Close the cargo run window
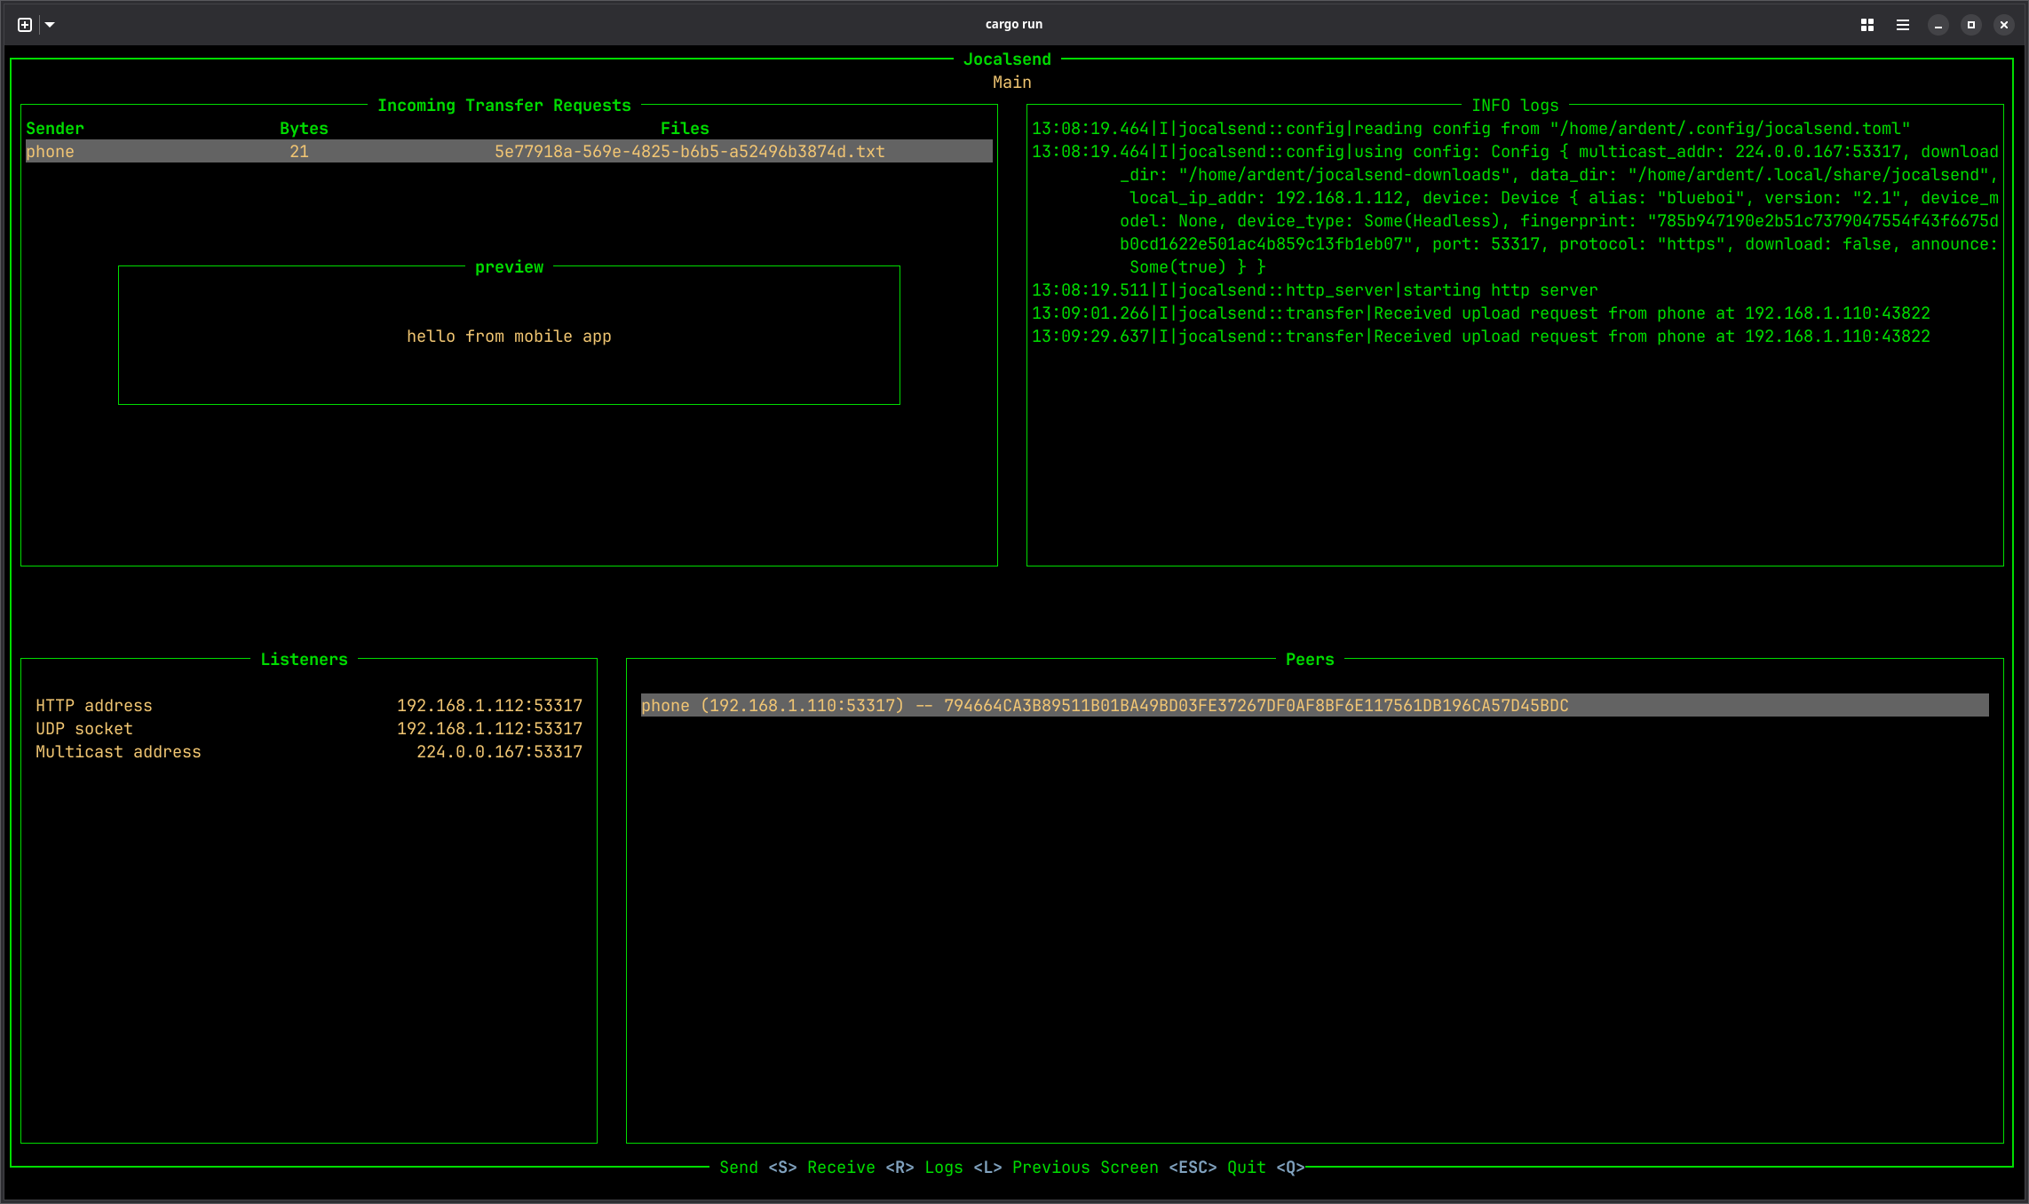 (2003, 25)
